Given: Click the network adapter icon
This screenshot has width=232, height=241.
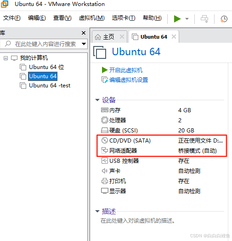Looking at the screenshot, I should click(x=105, y=150).
